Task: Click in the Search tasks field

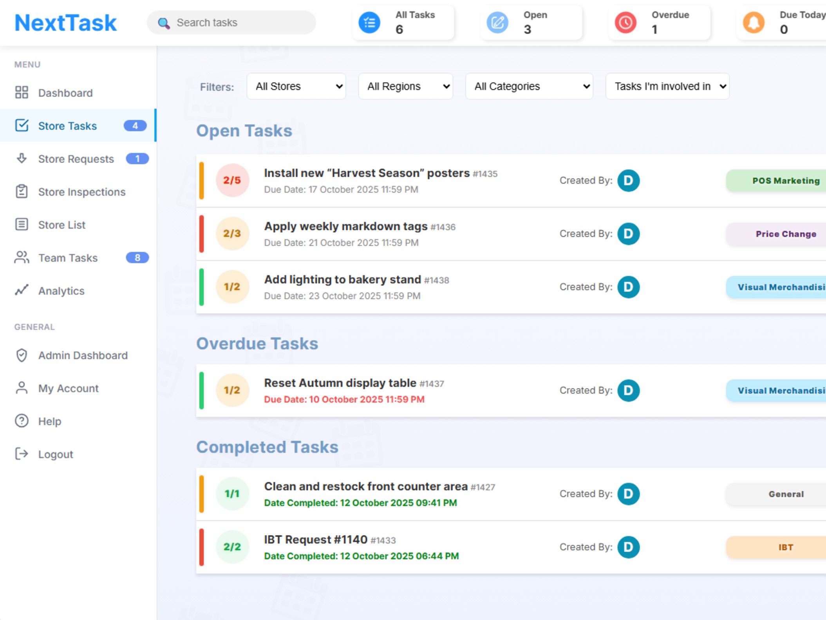Action: point(231,23)
